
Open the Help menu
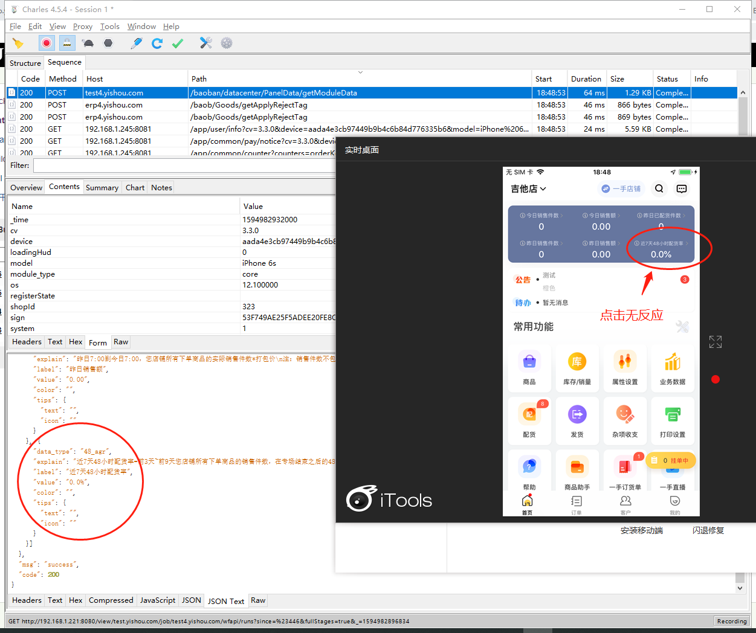click(171, 27)
